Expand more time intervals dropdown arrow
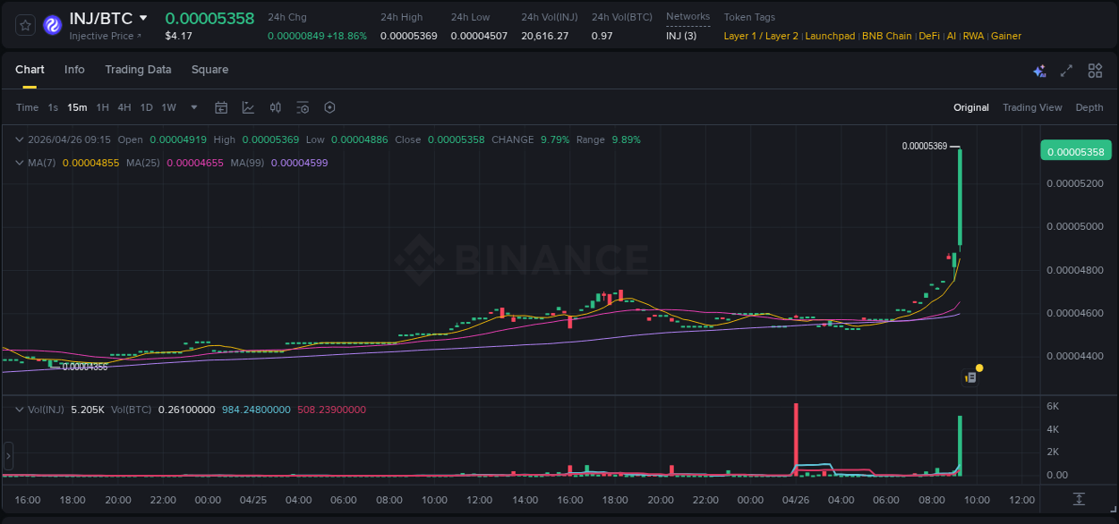This screenshot has width=1119, height=524. point(194,107)
